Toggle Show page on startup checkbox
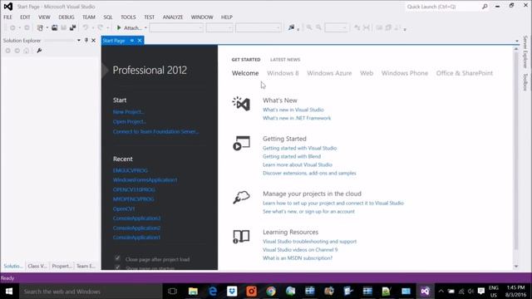The image size is (532, 299). (117, 267)
